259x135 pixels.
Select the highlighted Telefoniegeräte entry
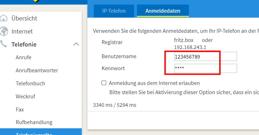coord(41,132)
